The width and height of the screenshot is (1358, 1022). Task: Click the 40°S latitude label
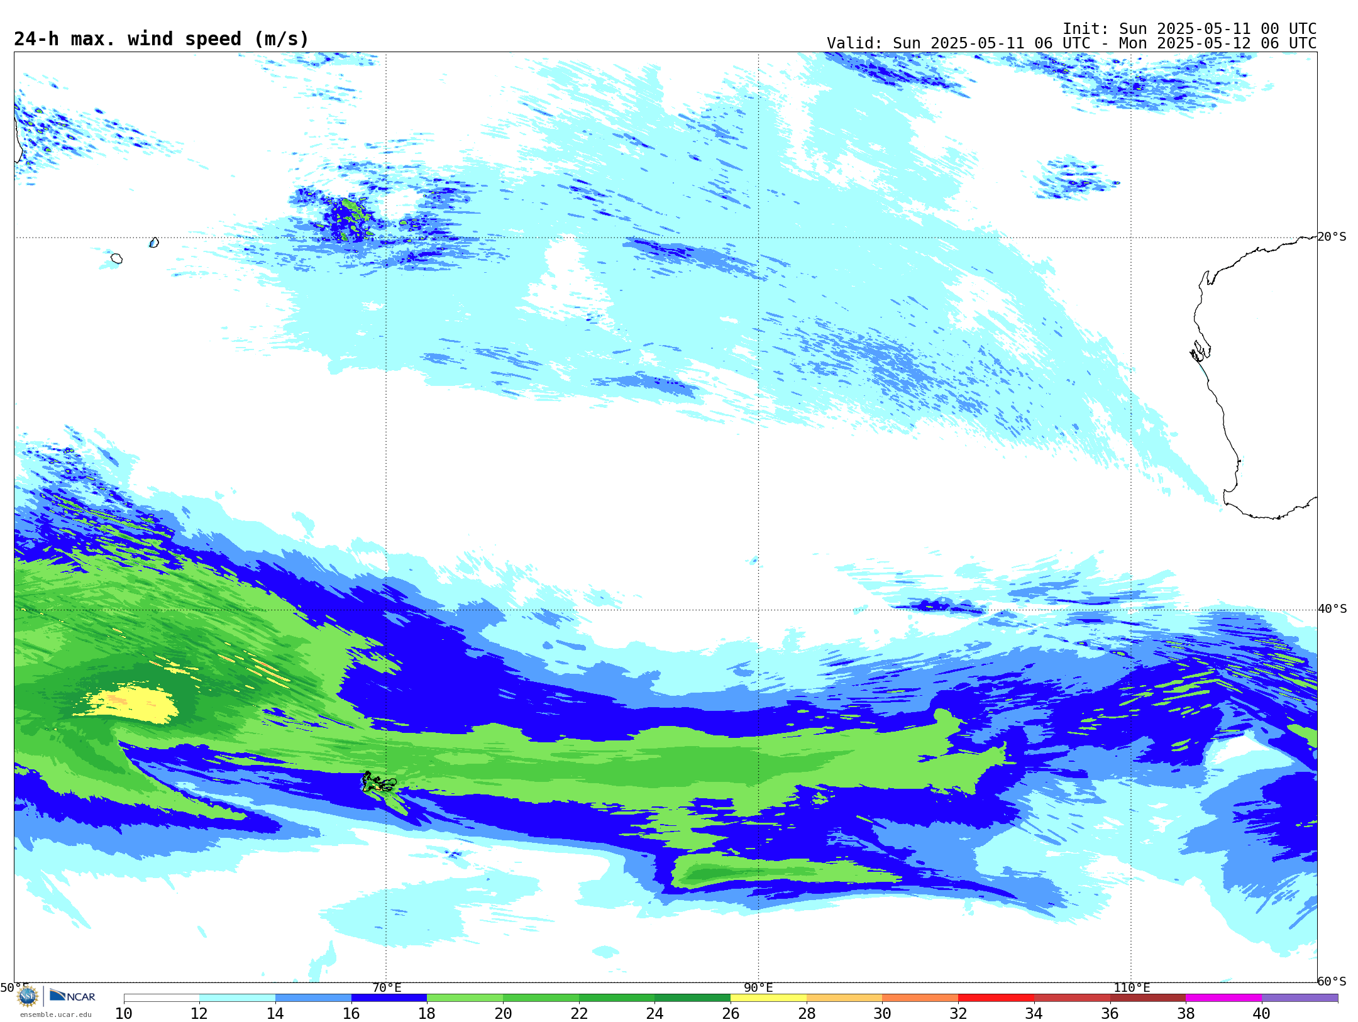1332,609
